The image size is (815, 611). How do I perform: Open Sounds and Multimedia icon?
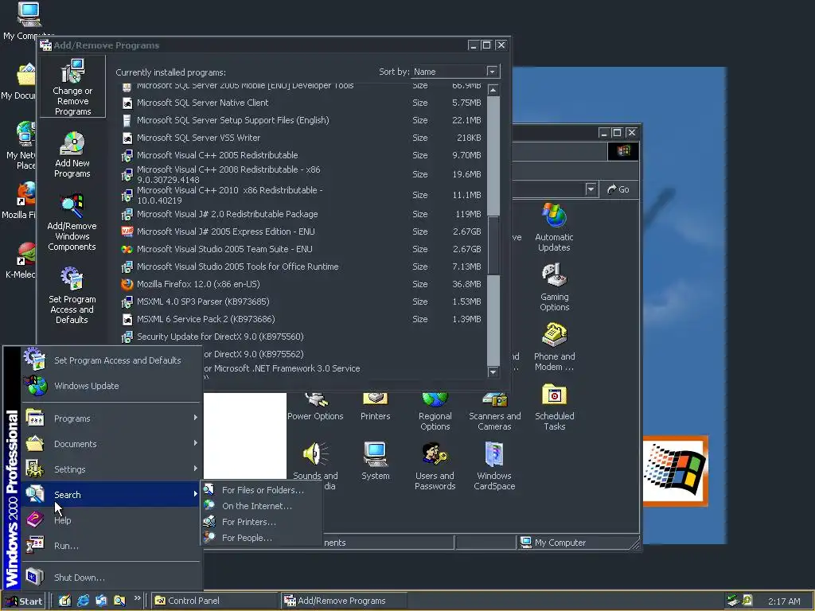click(315, 466)
